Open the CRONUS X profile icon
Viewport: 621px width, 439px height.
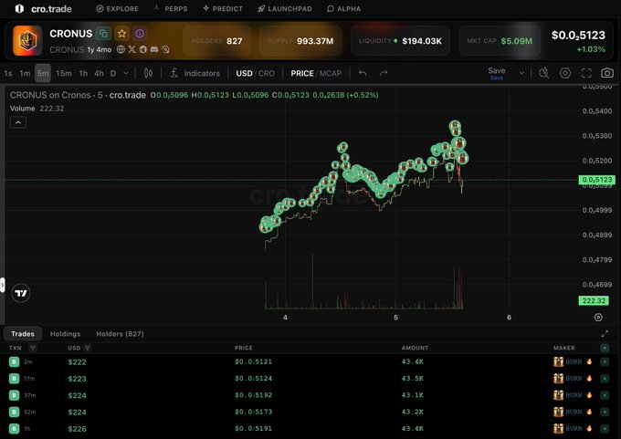point(132,49)
